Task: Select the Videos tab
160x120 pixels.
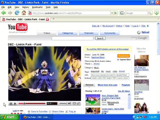Action: 47,33
